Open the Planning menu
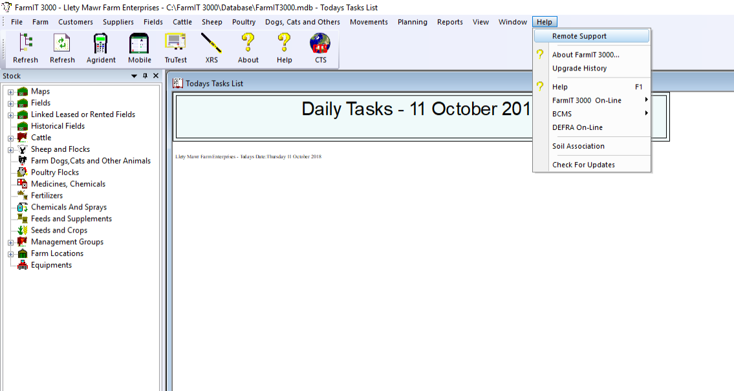734x391 pixels. [x=413, y=22]
